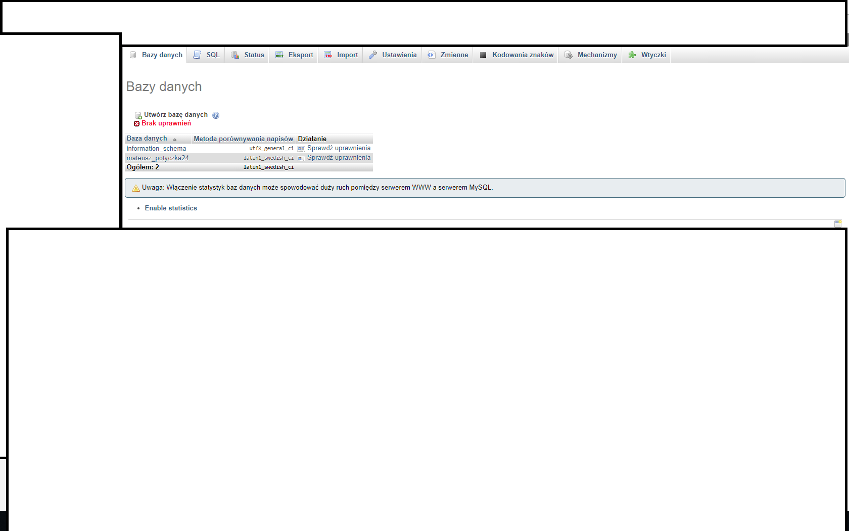The width and height of the screenshot is (849, 531).
Task: Click the Mechanizmy tab icon
Action: coord(569,55)
